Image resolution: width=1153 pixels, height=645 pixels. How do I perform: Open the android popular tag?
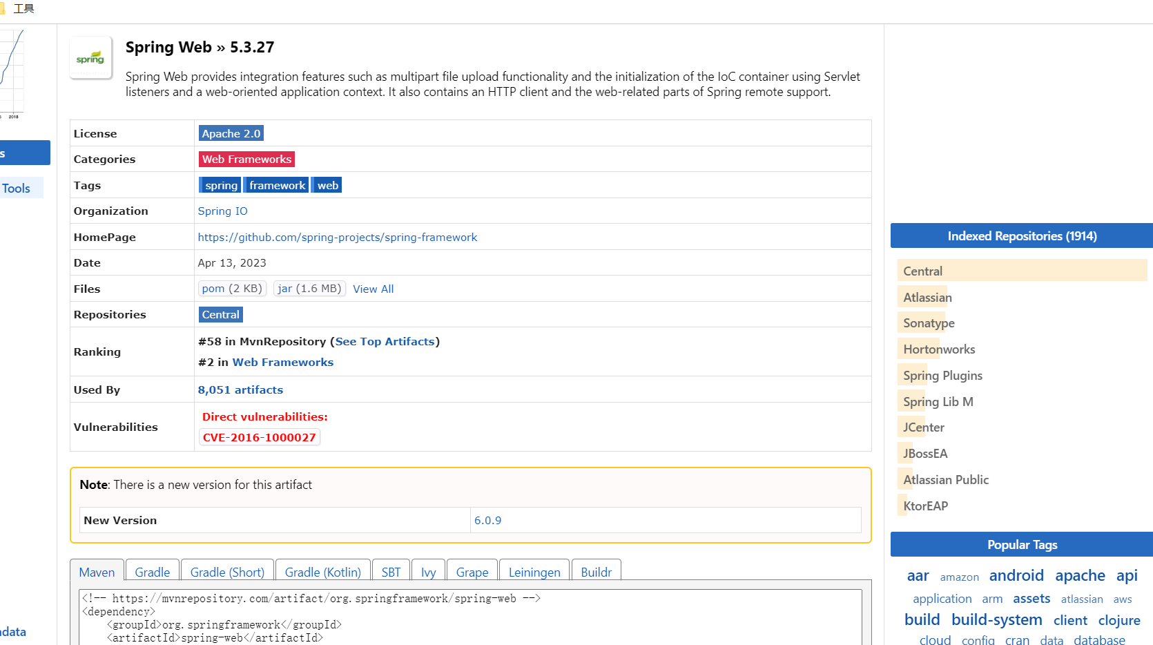click(x=1016, y=575)
